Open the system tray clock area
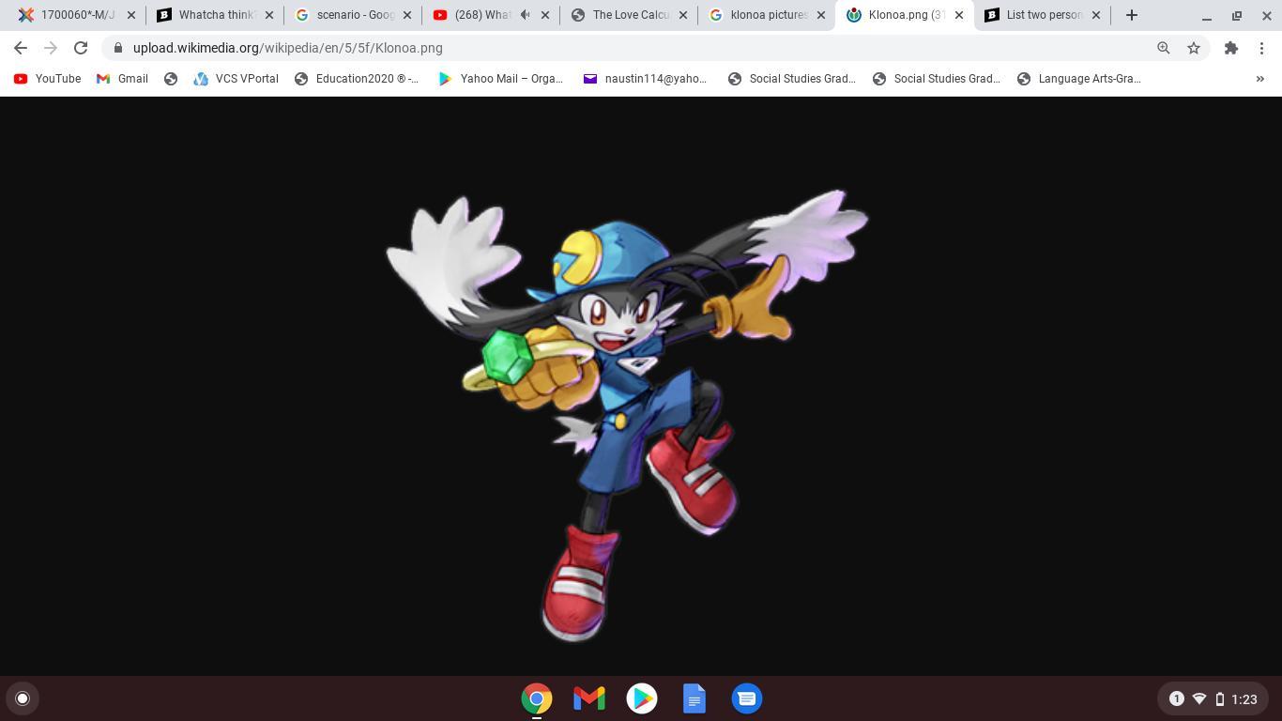Viewport: 1282px width, 721px height. (1244, 698)
